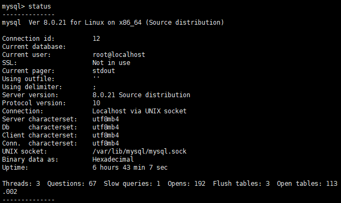Select the Connection id value 12
The image size is (341, 203).
pyautogui.click(x=96, y=39)
